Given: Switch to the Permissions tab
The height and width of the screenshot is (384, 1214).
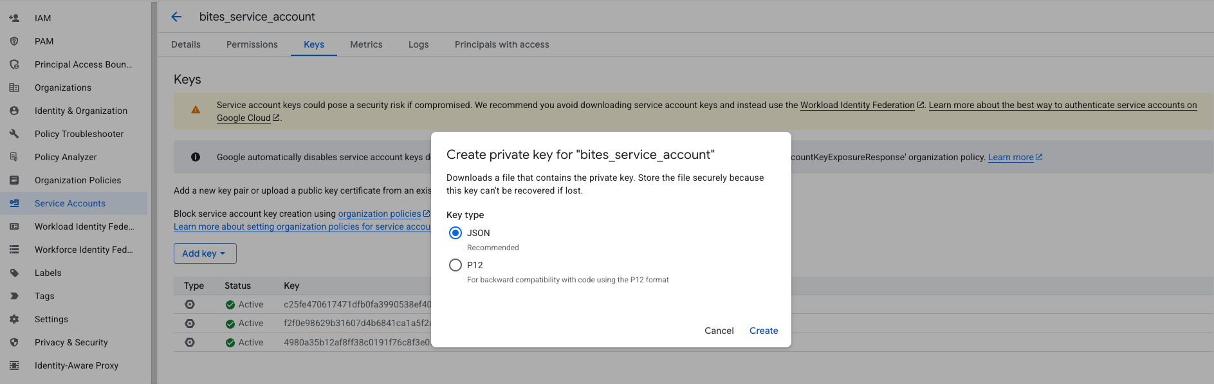Looking at the screenshot, I should tap(252, 44).
